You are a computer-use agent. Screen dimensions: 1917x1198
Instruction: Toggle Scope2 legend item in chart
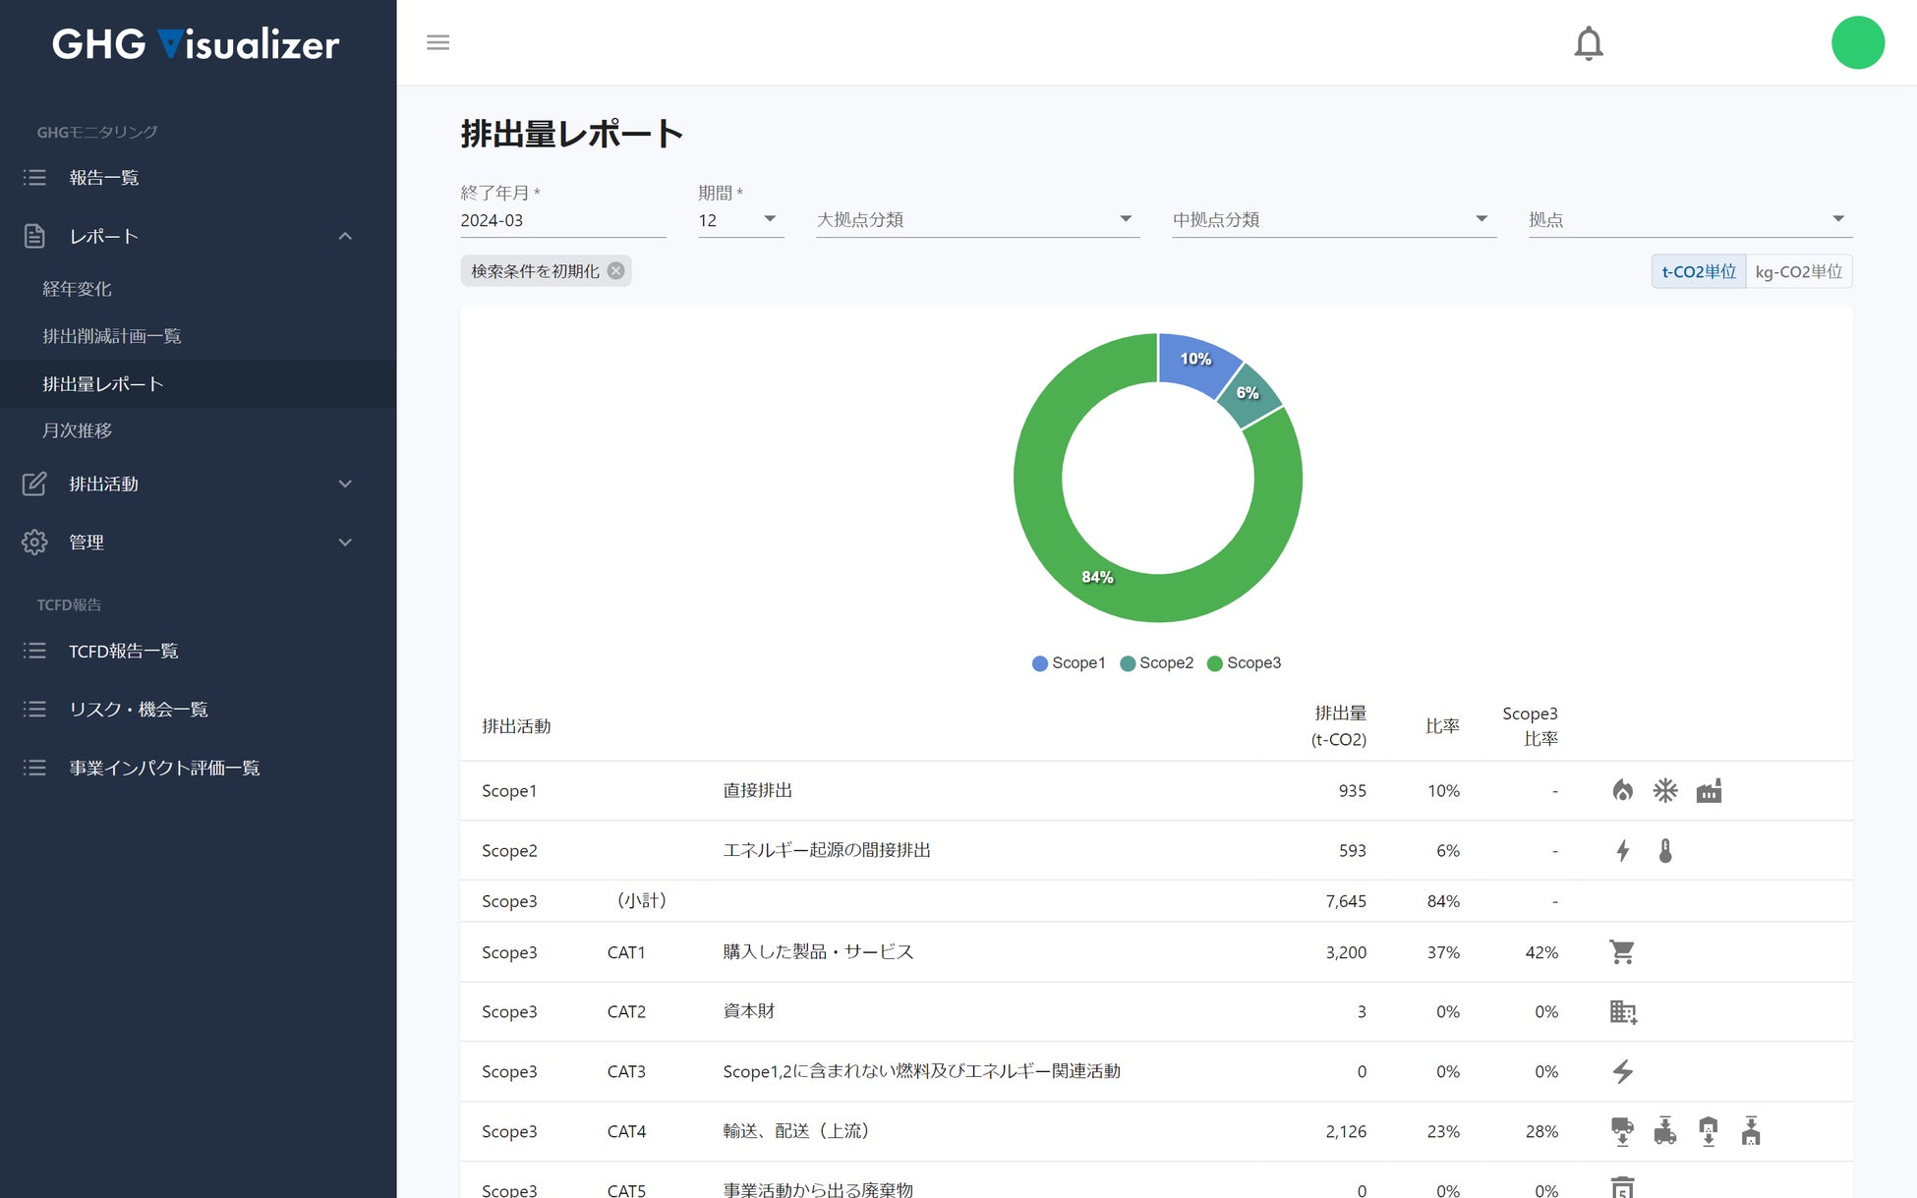click(1157, 663)
